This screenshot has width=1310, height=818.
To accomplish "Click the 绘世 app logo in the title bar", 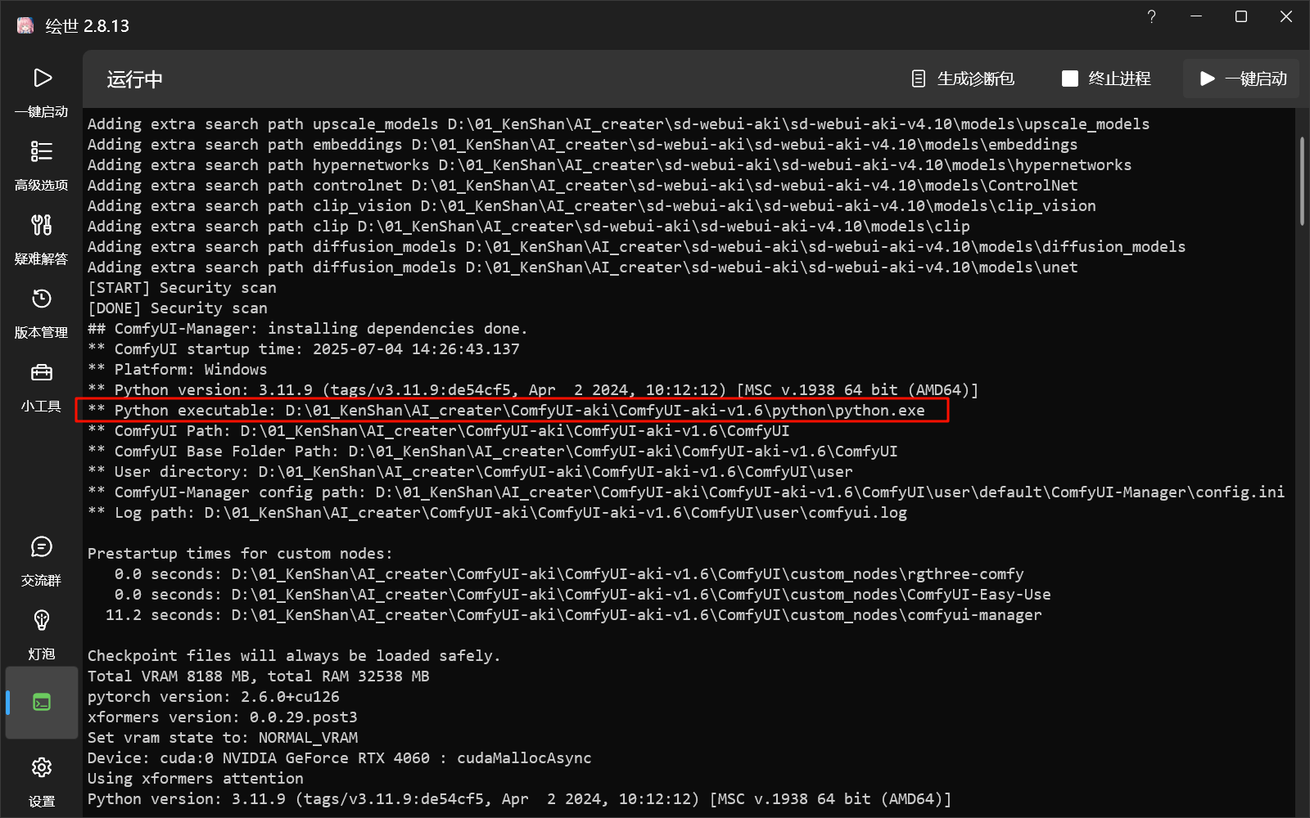I will (x=25, y=25).
